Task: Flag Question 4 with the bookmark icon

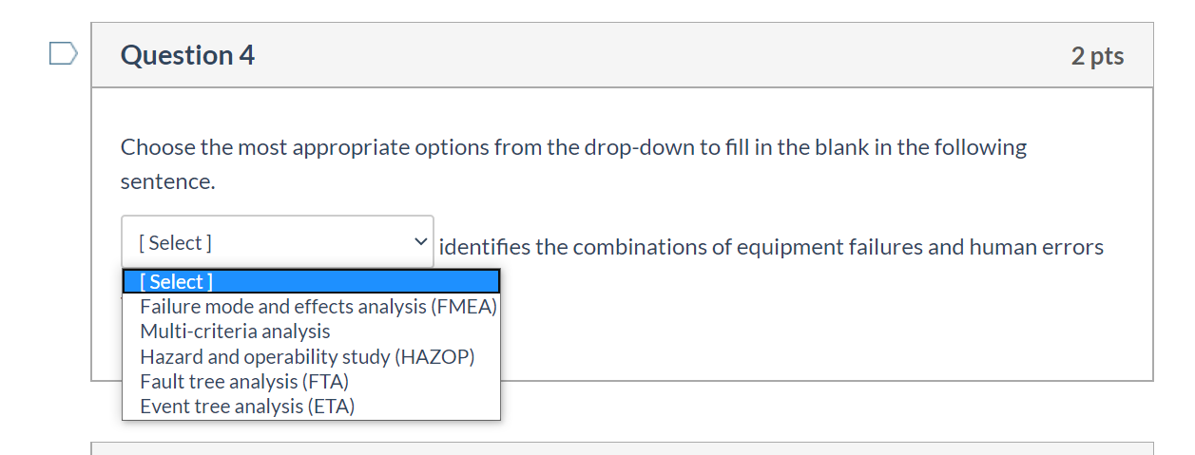Action: (x=63, y=54)
